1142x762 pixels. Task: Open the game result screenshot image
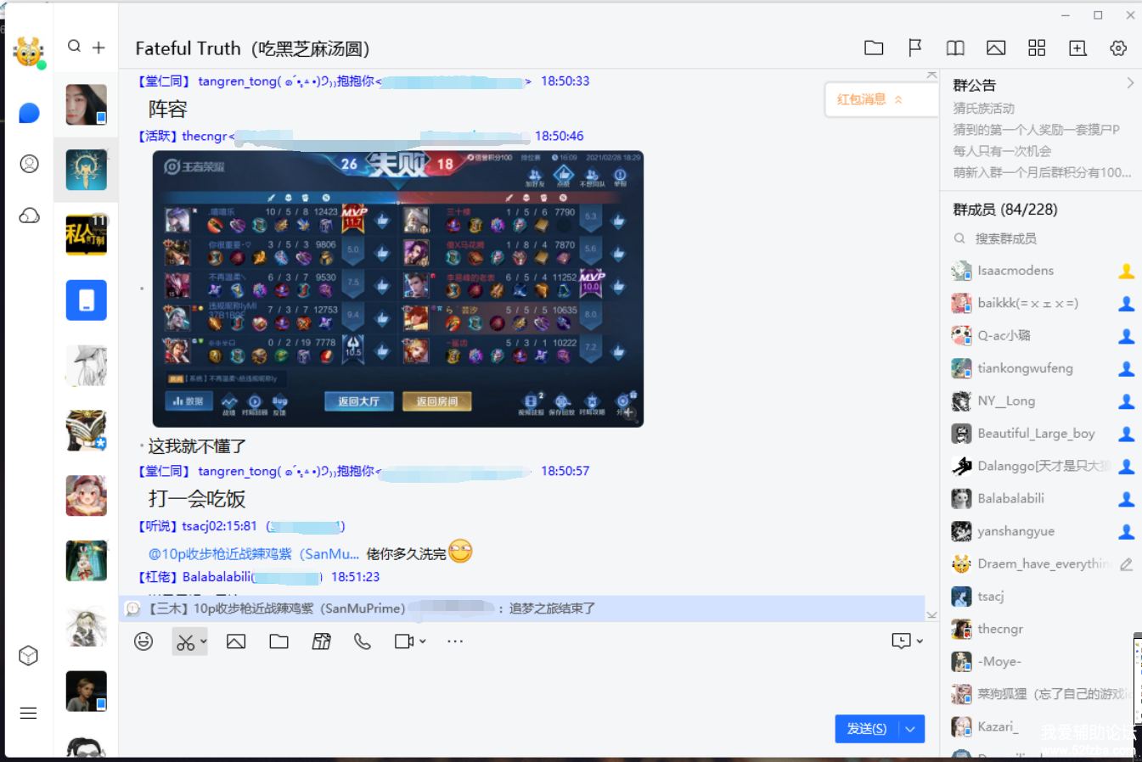pos(397,289)
